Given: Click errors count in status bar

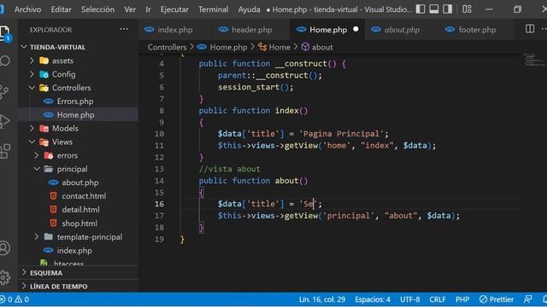Looking at the screenshot, I should 6,299.
